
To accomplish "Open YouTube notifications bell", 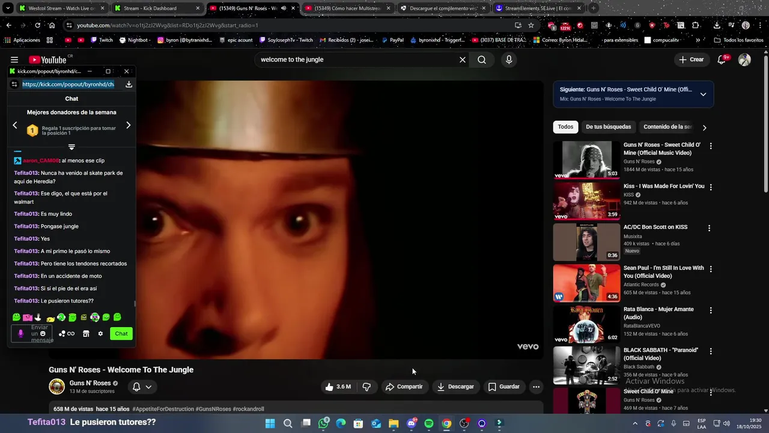I will click(722, 60).
